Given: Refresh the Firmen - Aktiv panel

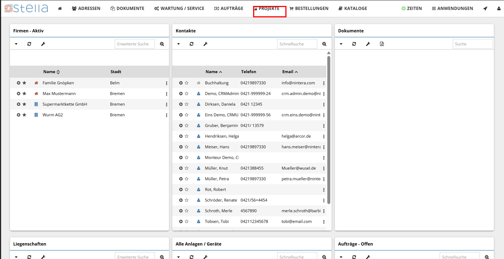Looking at the screenshot, I should 29,44.
